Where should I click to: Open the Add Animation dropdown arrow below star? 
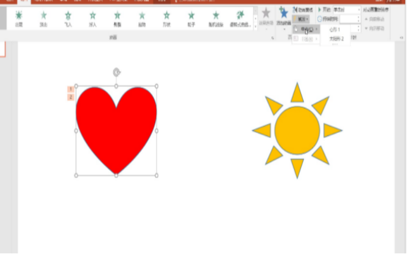284,29
